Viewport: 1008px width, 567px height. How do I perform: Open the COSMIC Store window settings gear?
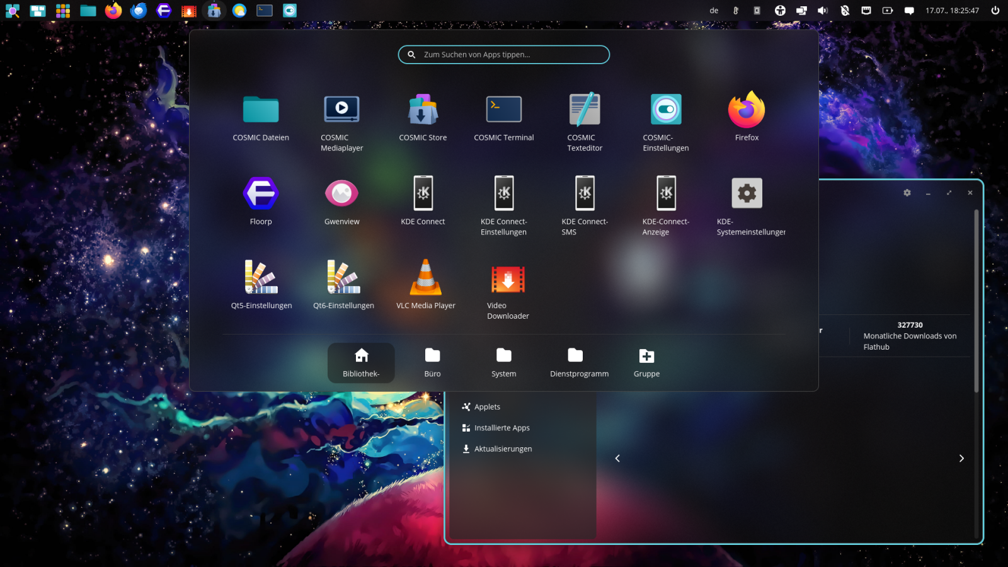click(x=907, y=193)
